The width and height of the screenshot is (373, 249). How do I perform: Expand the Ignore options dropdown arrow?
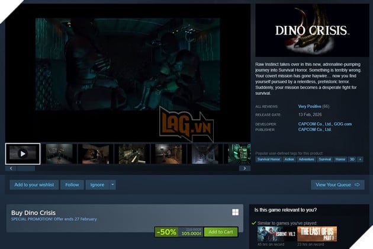[112, 184]
